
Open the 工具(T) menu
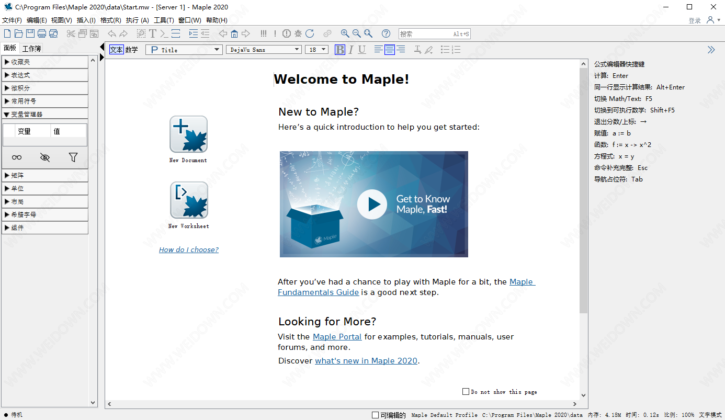(164, 20)
